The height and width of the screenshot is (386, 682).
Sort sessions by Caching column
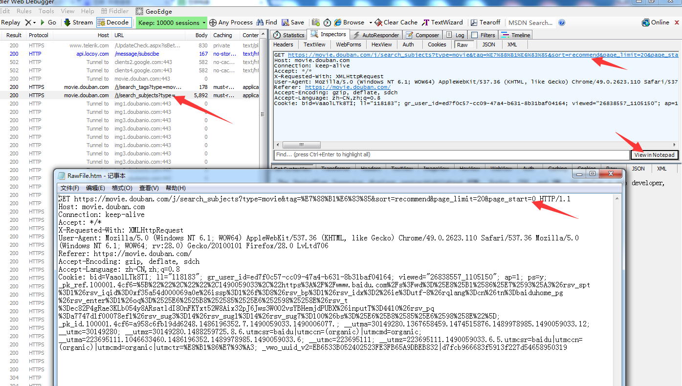coord(223,35)
